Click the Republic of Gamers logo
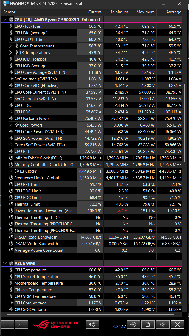Screen dimensions: 189x336 (x=57, y=324)
